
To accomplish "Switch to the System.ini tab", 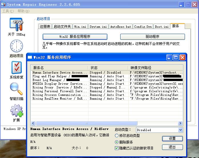I will (x=98, y=26).
